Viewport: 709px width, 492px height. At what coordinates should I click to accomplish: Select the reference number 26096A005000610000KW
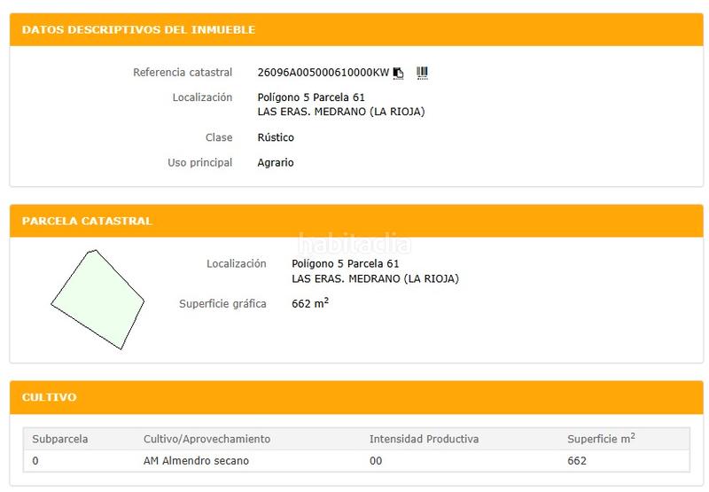coord(323,73)
